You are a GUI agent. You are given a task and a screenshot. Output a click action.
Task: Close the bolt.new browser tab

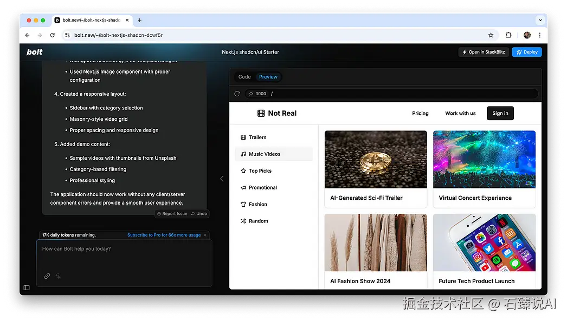click(127, 20)
